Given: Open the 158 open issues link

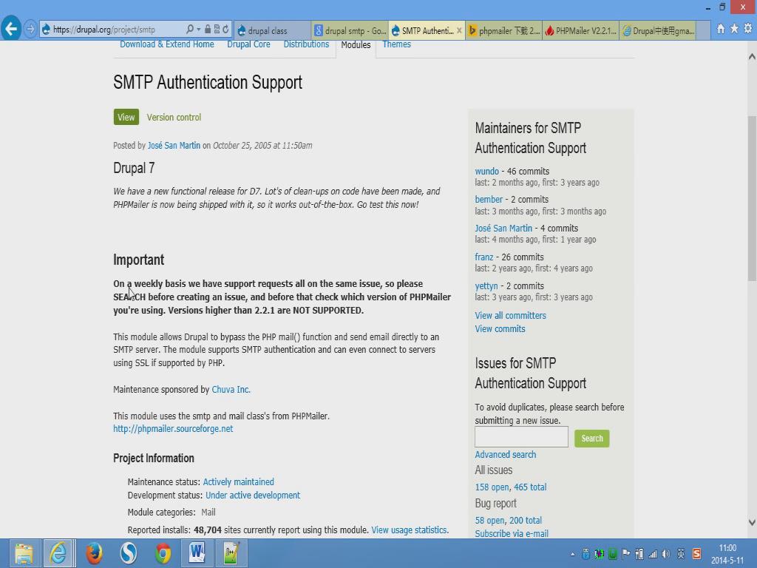Looking at the screenshot, I should (x=492, y=487).
